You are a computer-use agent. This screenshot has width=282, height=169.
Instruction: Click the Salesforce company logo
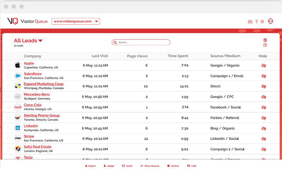18,76
